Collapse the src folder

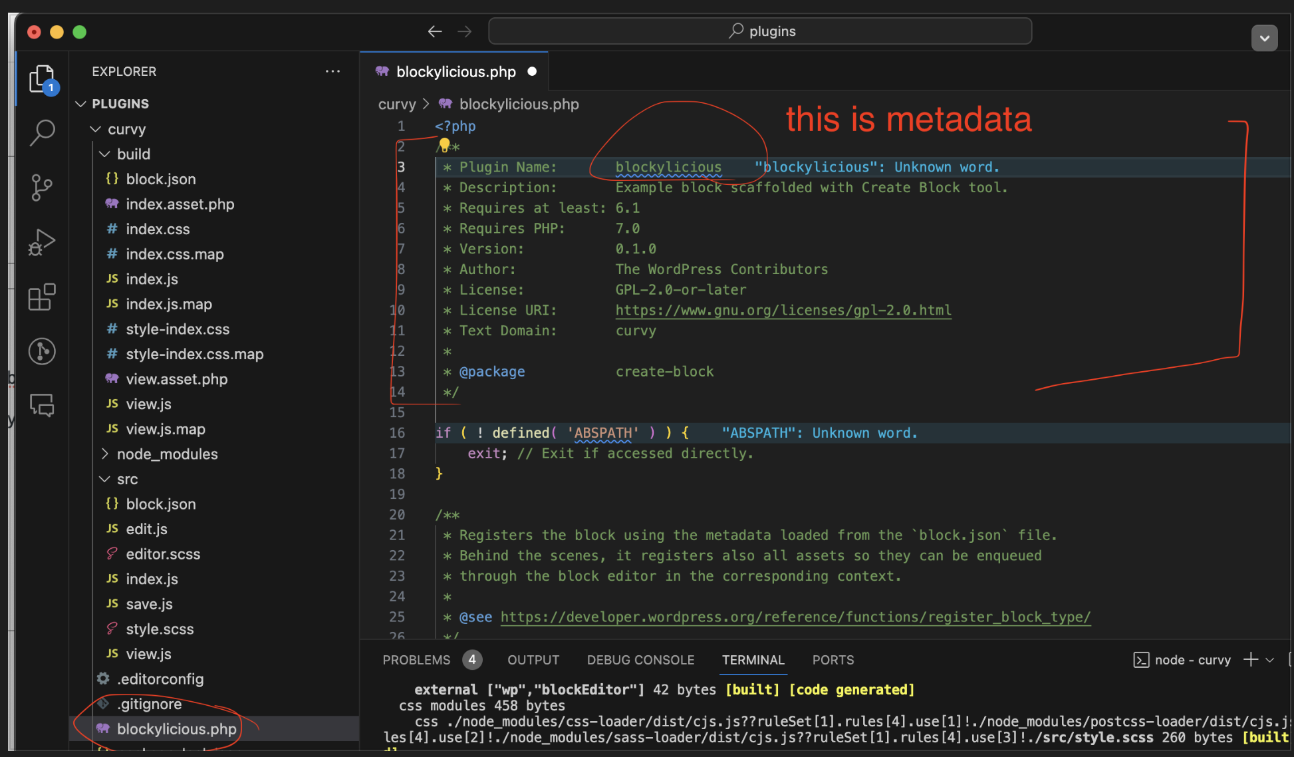(x=104, y=479)
